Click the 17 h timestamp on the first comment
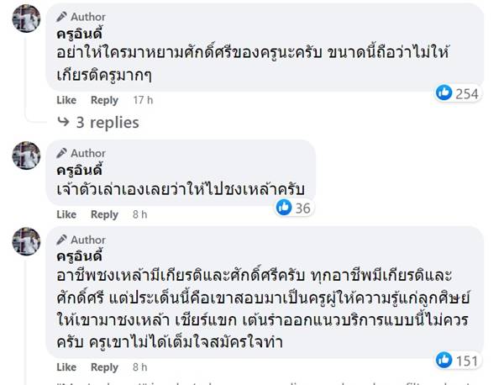 coord(144,100)
